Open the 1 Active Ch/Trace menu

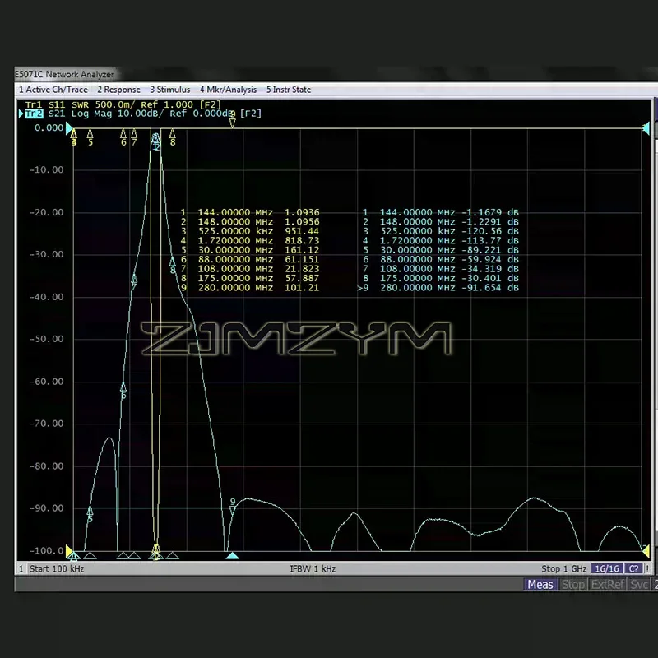click(53, 90)
